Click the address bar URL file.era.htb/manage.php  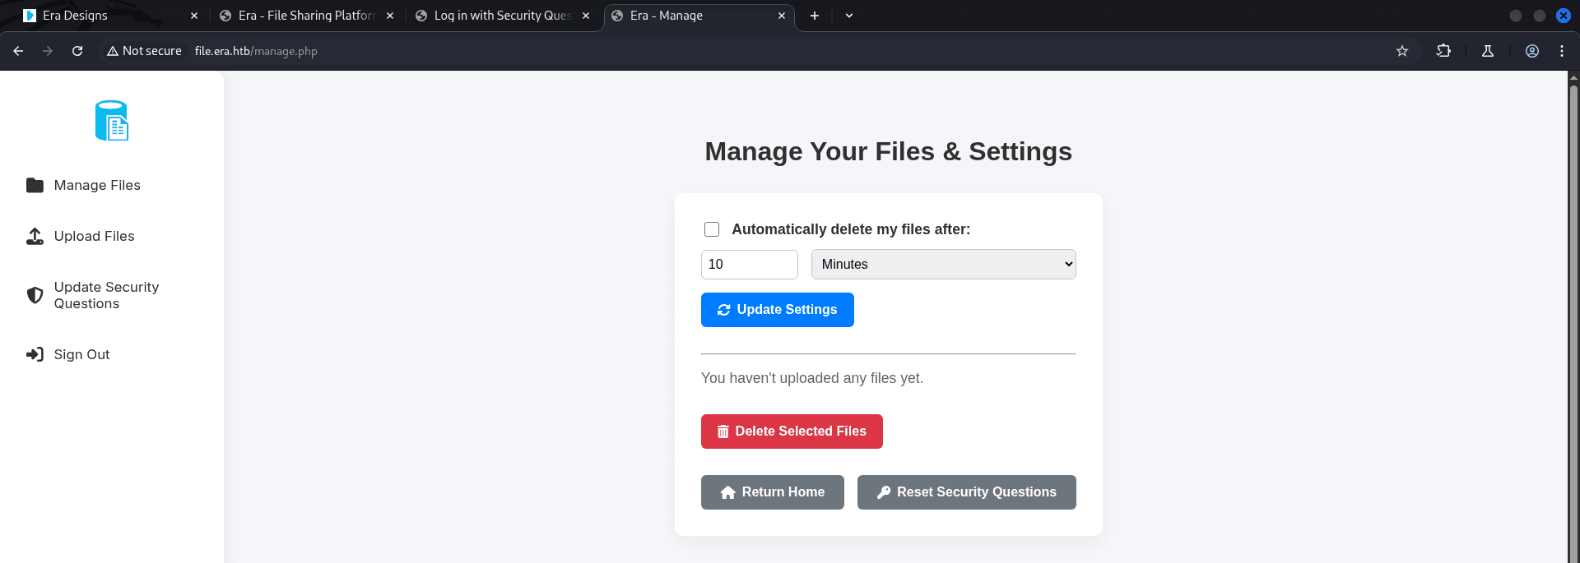[256, 51]
